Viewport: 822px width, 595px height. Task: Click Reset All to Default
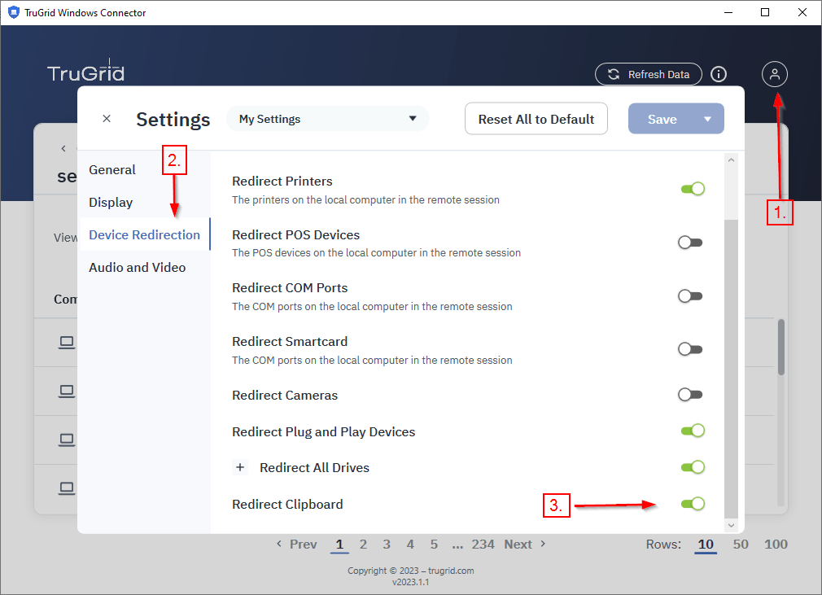pos(536,118)
